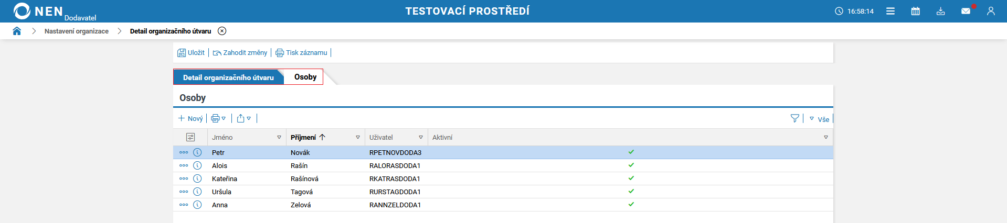1007x223 pixels.
Task: Open the Vše filter dropdown
Action: click(x=819, y=119)
